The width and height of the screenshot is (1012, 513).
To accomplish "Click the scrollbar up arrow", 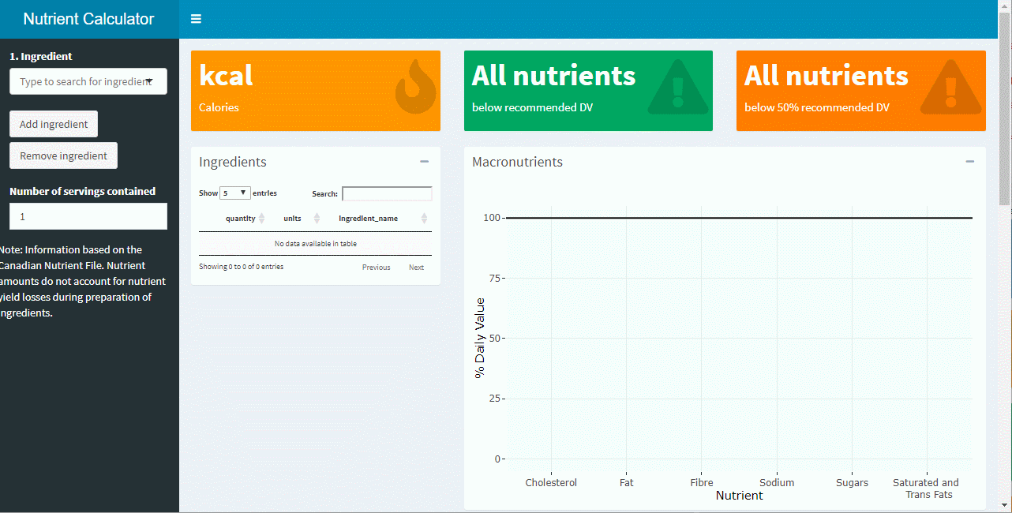I will pyautogui.click(x=1005, y=6).
